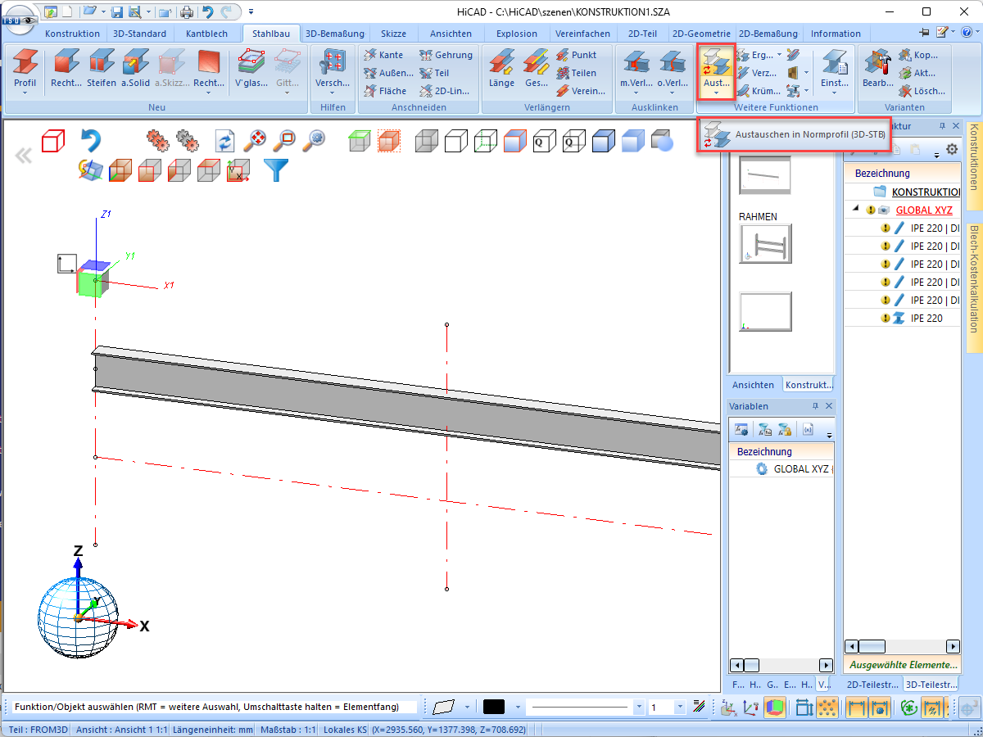Open the Profil dropdown arrow
The width and height of the screenshot is (983, 737).
[25, 93]
